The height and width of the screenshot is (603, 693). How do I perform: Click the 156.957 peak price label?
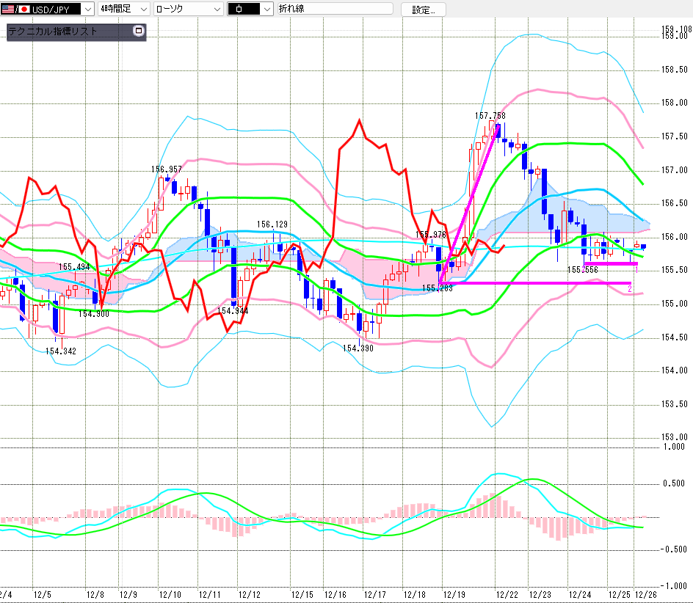167,169
